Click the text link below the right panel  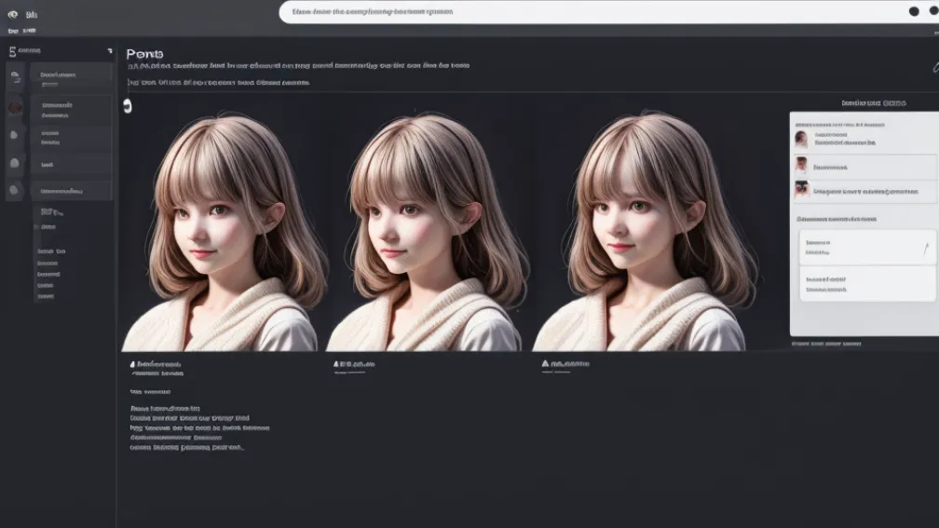click(x=826, y=344)
